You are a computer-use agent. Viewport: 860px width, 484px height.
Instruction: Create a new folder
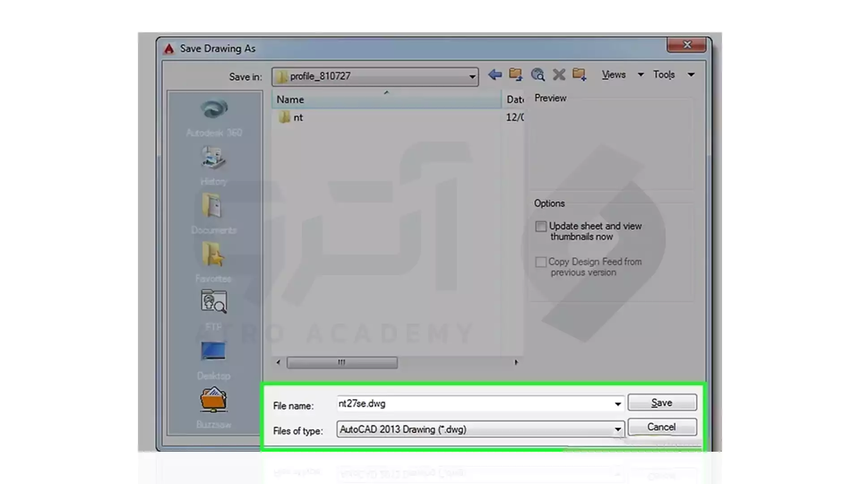click(579, 74)
